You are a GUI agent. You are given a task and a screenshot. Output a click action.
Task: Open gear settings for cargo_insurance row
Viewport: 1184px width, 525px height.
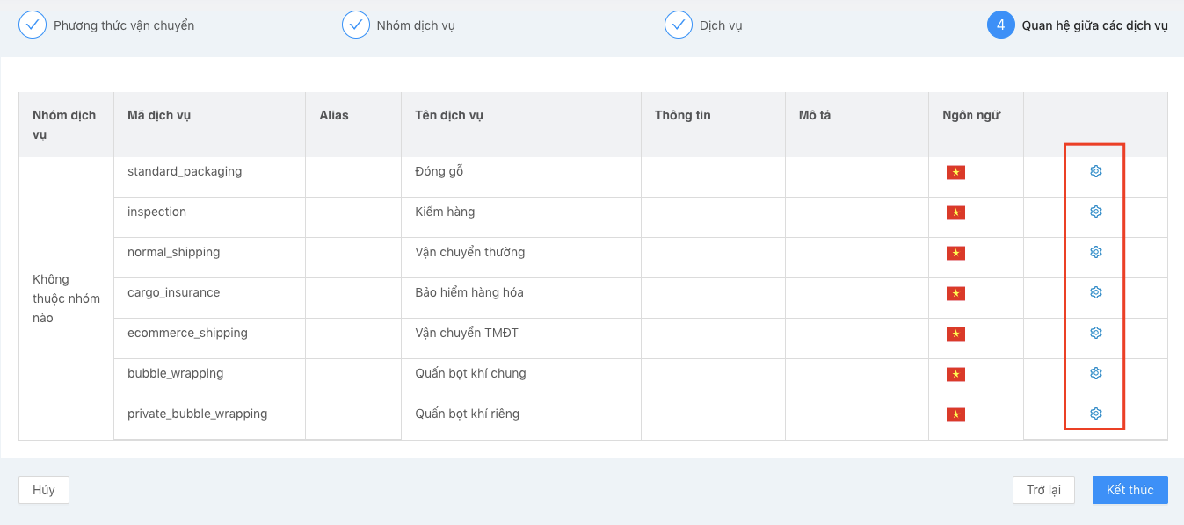point(1095,292)
